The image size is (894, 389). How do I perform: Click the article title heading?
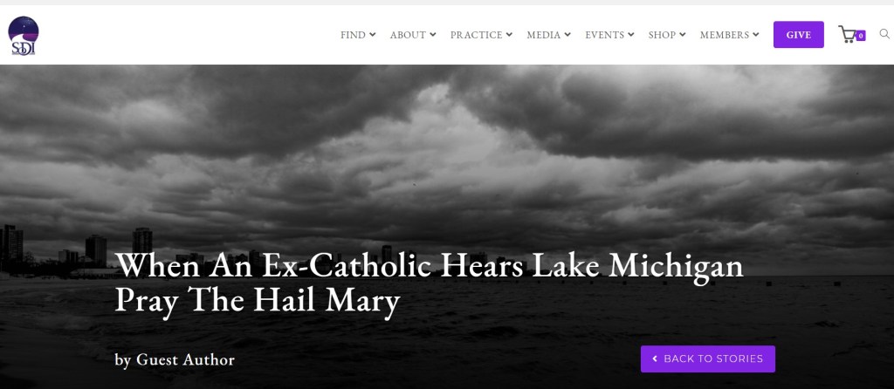pyautogui.click(x=429, y=283)
